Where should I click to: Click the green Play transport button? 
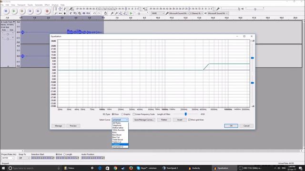point(14,11)
